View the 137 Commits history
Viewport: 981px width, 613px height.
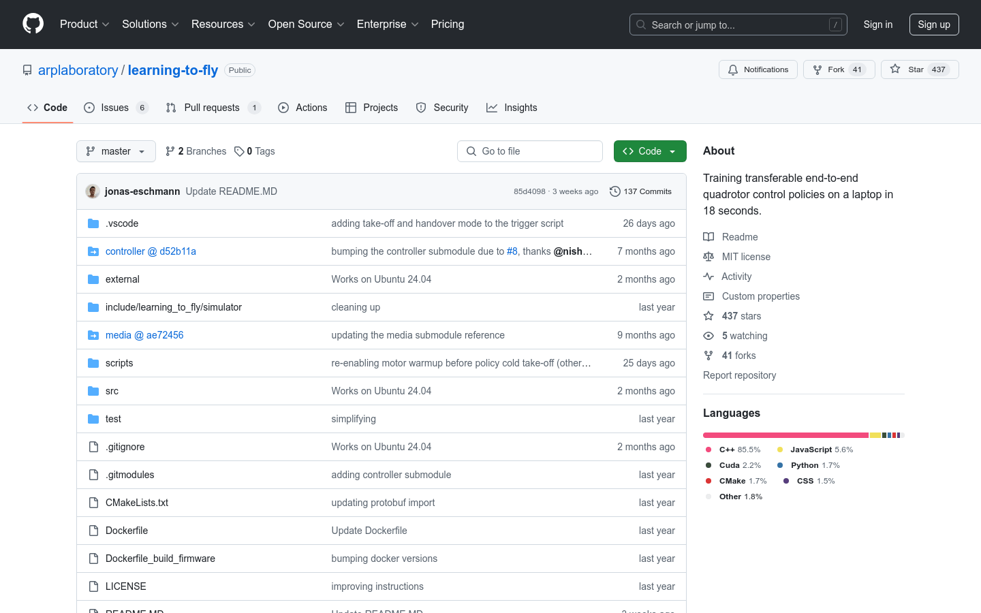tap(640, 191)
